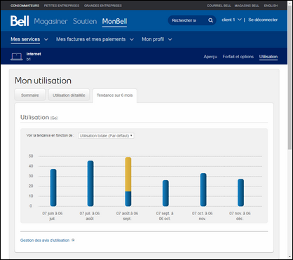Click the Internet laptop icon
293x260 pixels.
coord(16,57)
